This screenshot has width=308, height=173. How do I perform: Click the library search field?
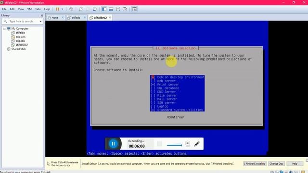pos(23,21)
